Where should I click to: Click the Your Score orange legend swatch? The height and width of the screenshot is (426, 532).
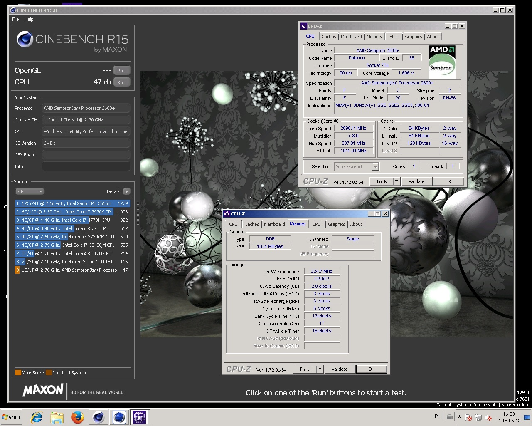tap(18, 373)
